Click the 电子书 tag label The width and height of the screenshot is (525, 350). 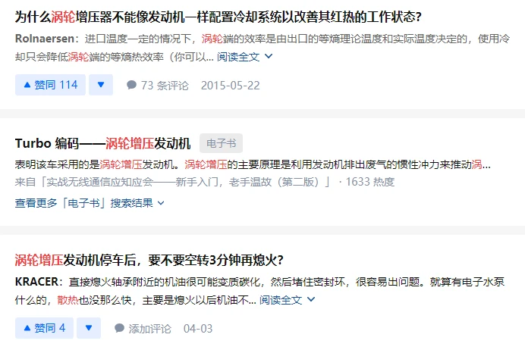coord(221,143)
